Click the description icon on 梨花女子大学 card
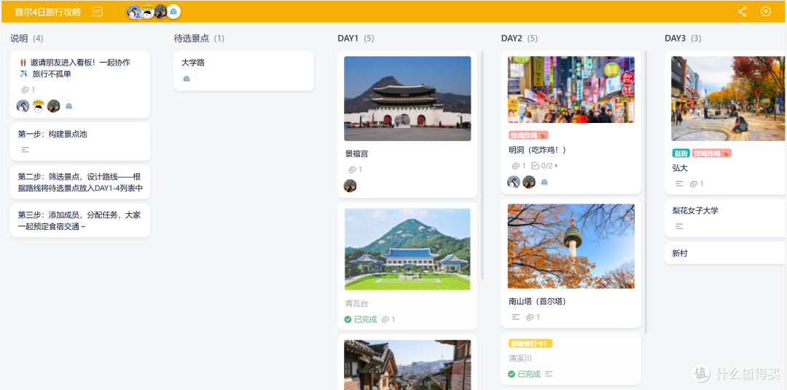The image size is (787, 390). tap(680, 226)
